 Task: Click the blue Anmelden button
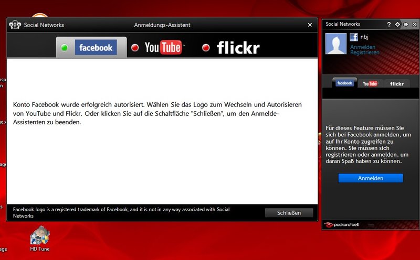371,178
